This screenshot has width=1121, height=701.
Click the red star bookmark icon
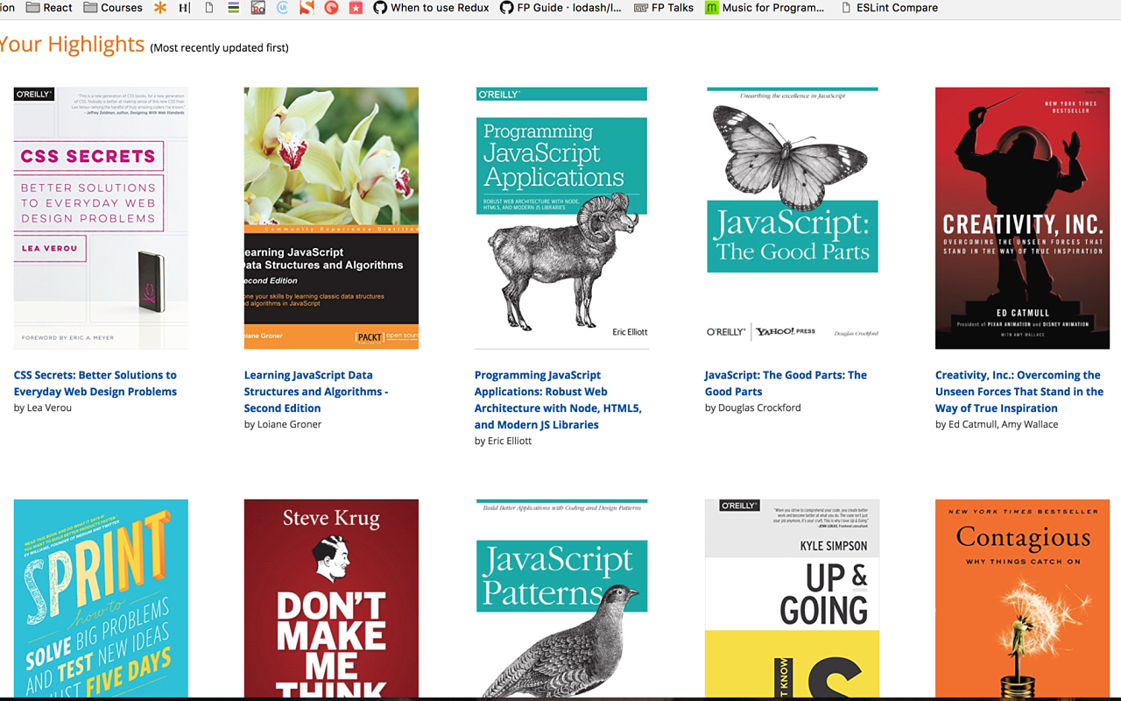[x=356, y=8]
